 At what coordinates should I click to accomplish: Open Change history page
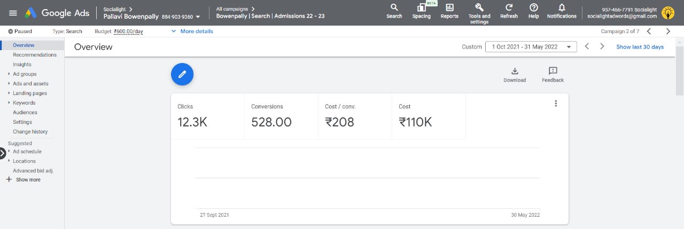[30, 132]
